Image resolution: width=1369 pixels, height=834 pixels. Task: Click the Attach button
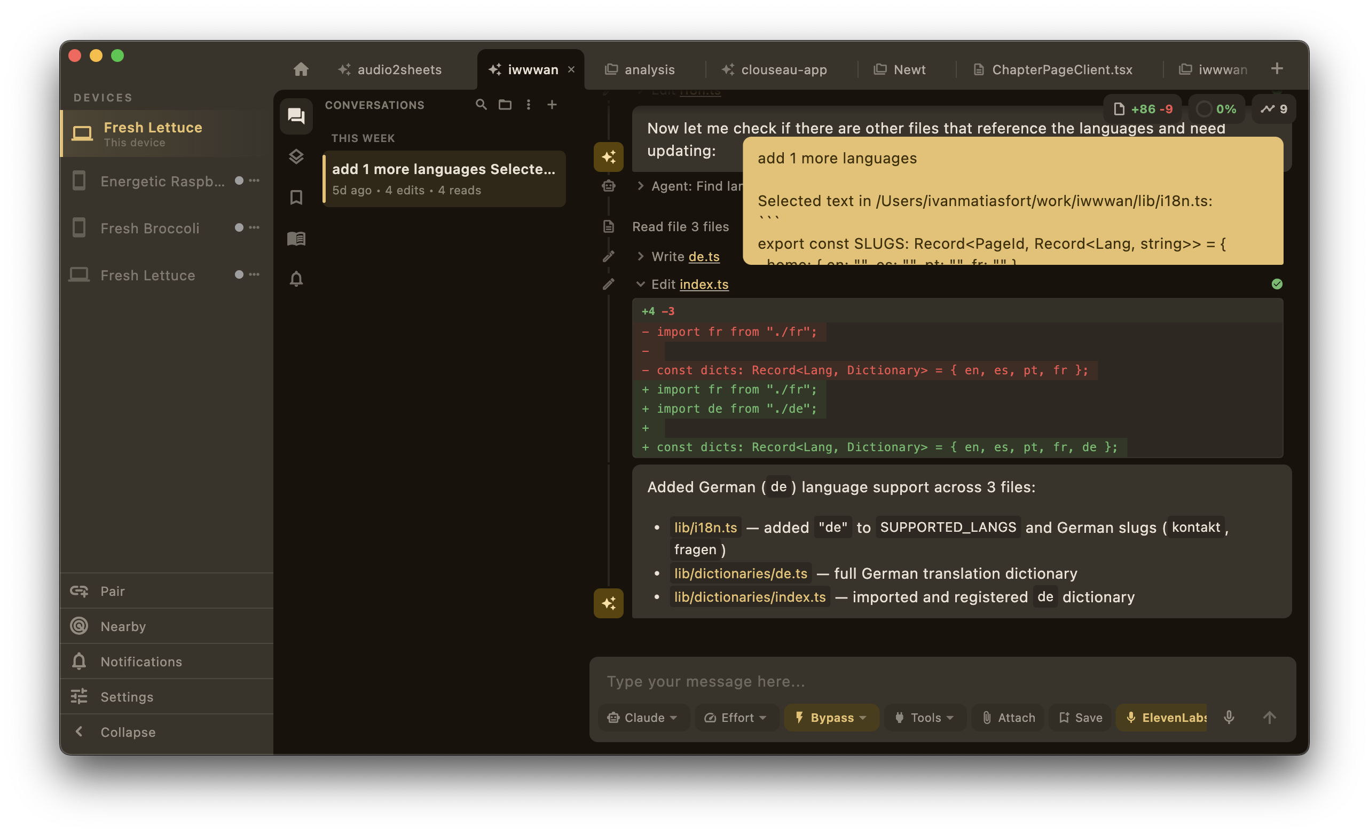pyautogui.click(x=1009, y=717)
